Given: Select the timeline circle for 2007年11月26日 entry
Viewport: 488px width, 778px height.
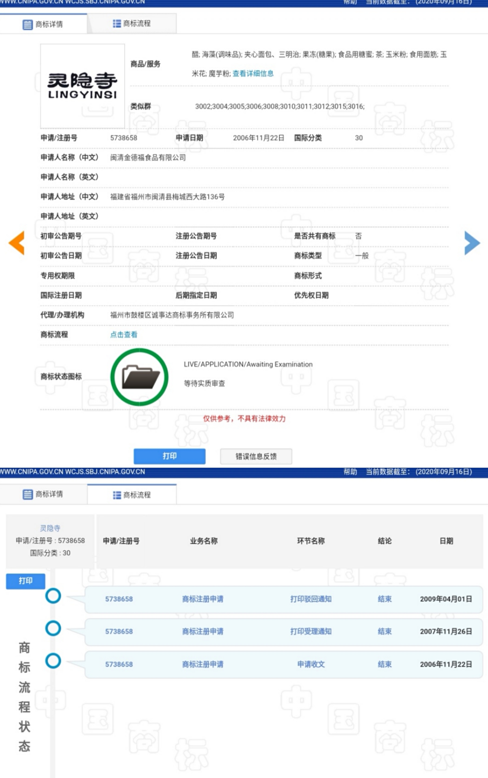Looking at the screenshot, I should pos(53,628).
